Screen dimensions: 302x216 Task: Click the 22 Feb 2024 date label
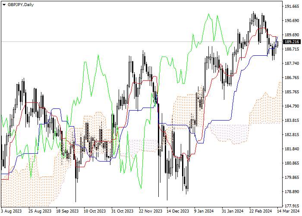[x=261, y=211]
